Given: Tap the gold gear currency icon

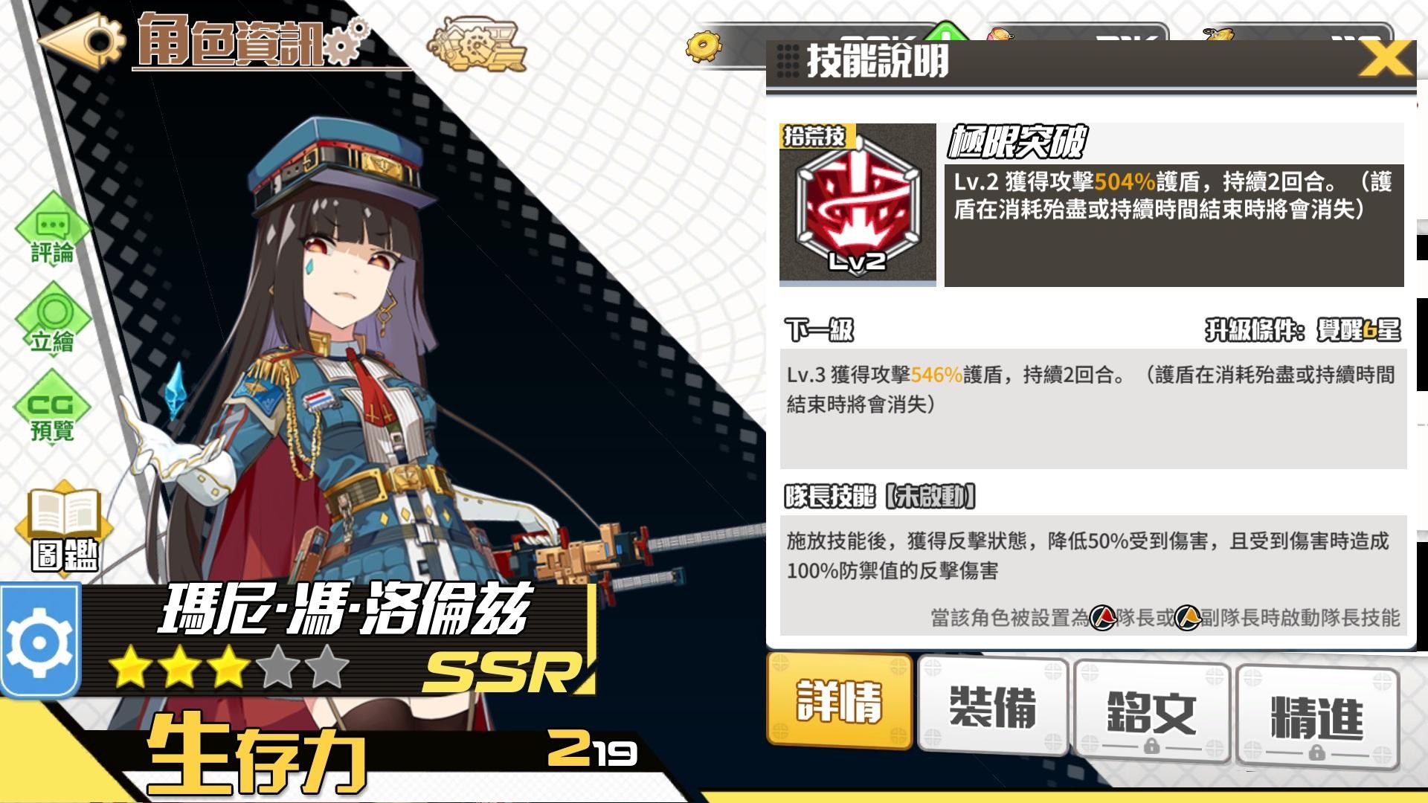Looking at the screenshot, I should pyautogui.click(x=703, y=47).
